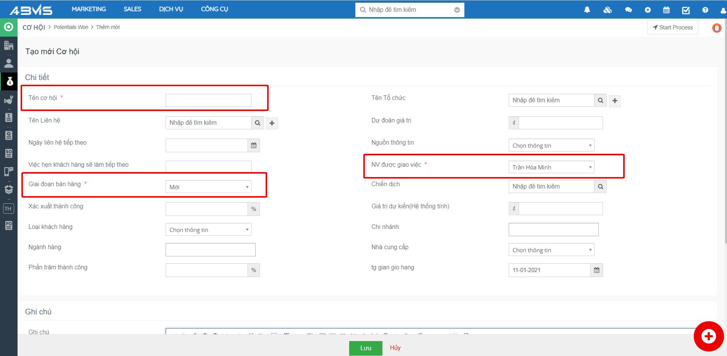727x356 pixels.
Task: Click the Start Process button
Action: [x=672, y=27]
